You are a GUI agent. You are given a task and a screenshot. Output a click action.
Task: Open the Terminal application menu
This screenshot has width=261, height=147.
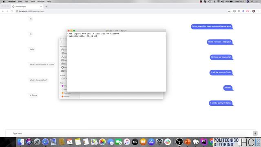[x=11, y=2]
